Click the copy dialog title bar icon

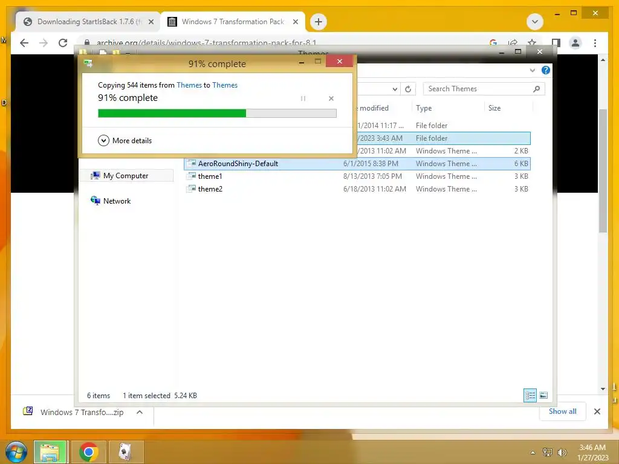point(88,63)
